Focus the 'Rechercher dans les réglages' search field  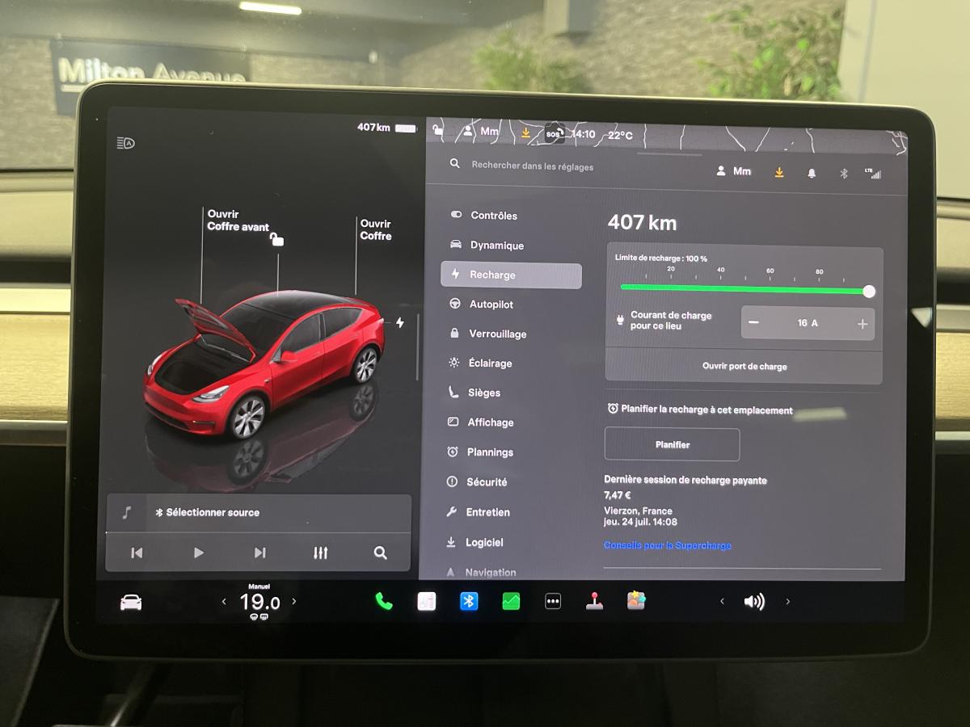pyautogui.click(x=532, y=166)
